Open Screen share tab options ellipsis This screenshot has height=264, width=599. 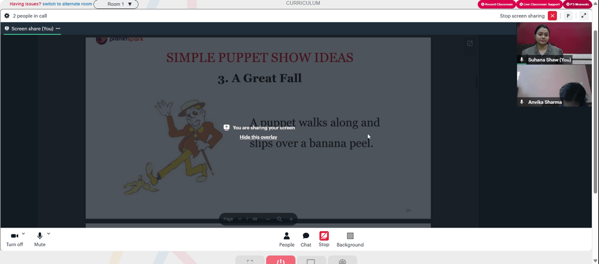[58, 28]
